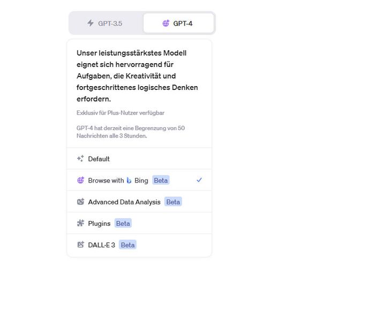
Task: Click the purple sparkle icon beside GPT-4
Action: (x=166, y=24)
